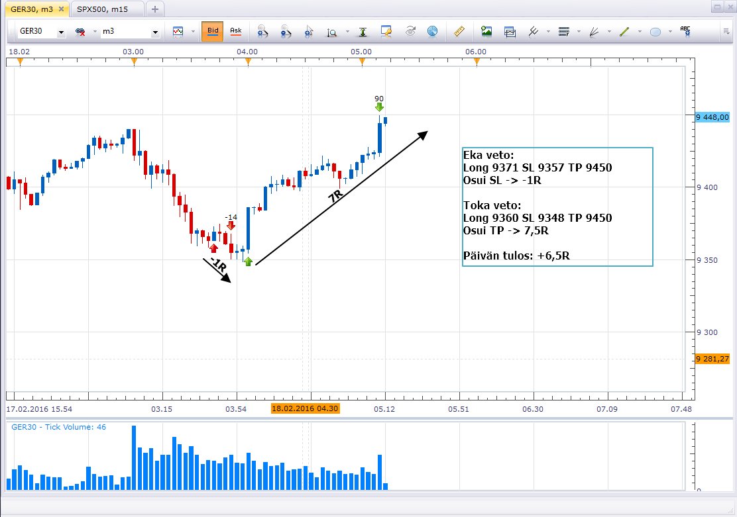Select the GER30 m3 chart tab
Image resolution: width=737 pixels, height=517 pixels.
pyautogui.click(x=30, y=9)
